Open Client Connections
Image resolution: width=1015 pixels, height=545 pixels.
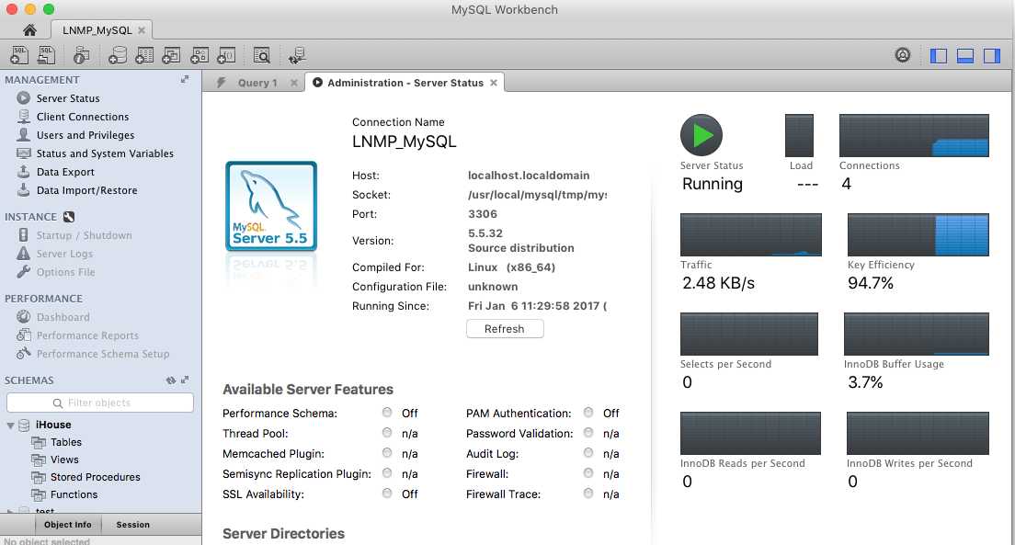point(82,117)
